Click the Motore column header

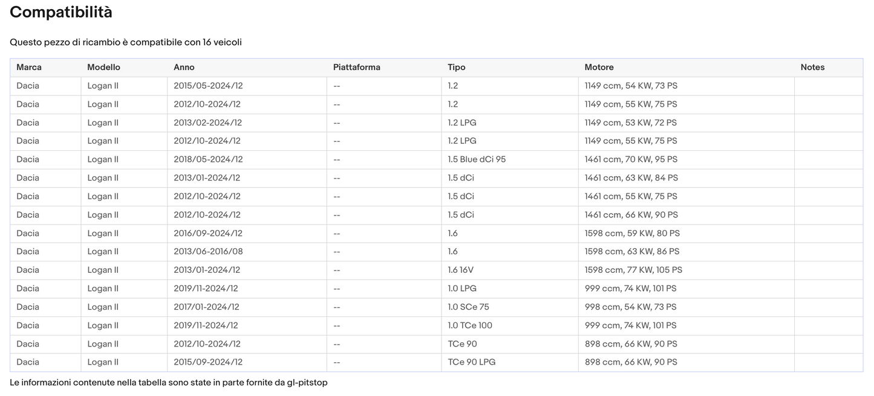coord(599,68)
